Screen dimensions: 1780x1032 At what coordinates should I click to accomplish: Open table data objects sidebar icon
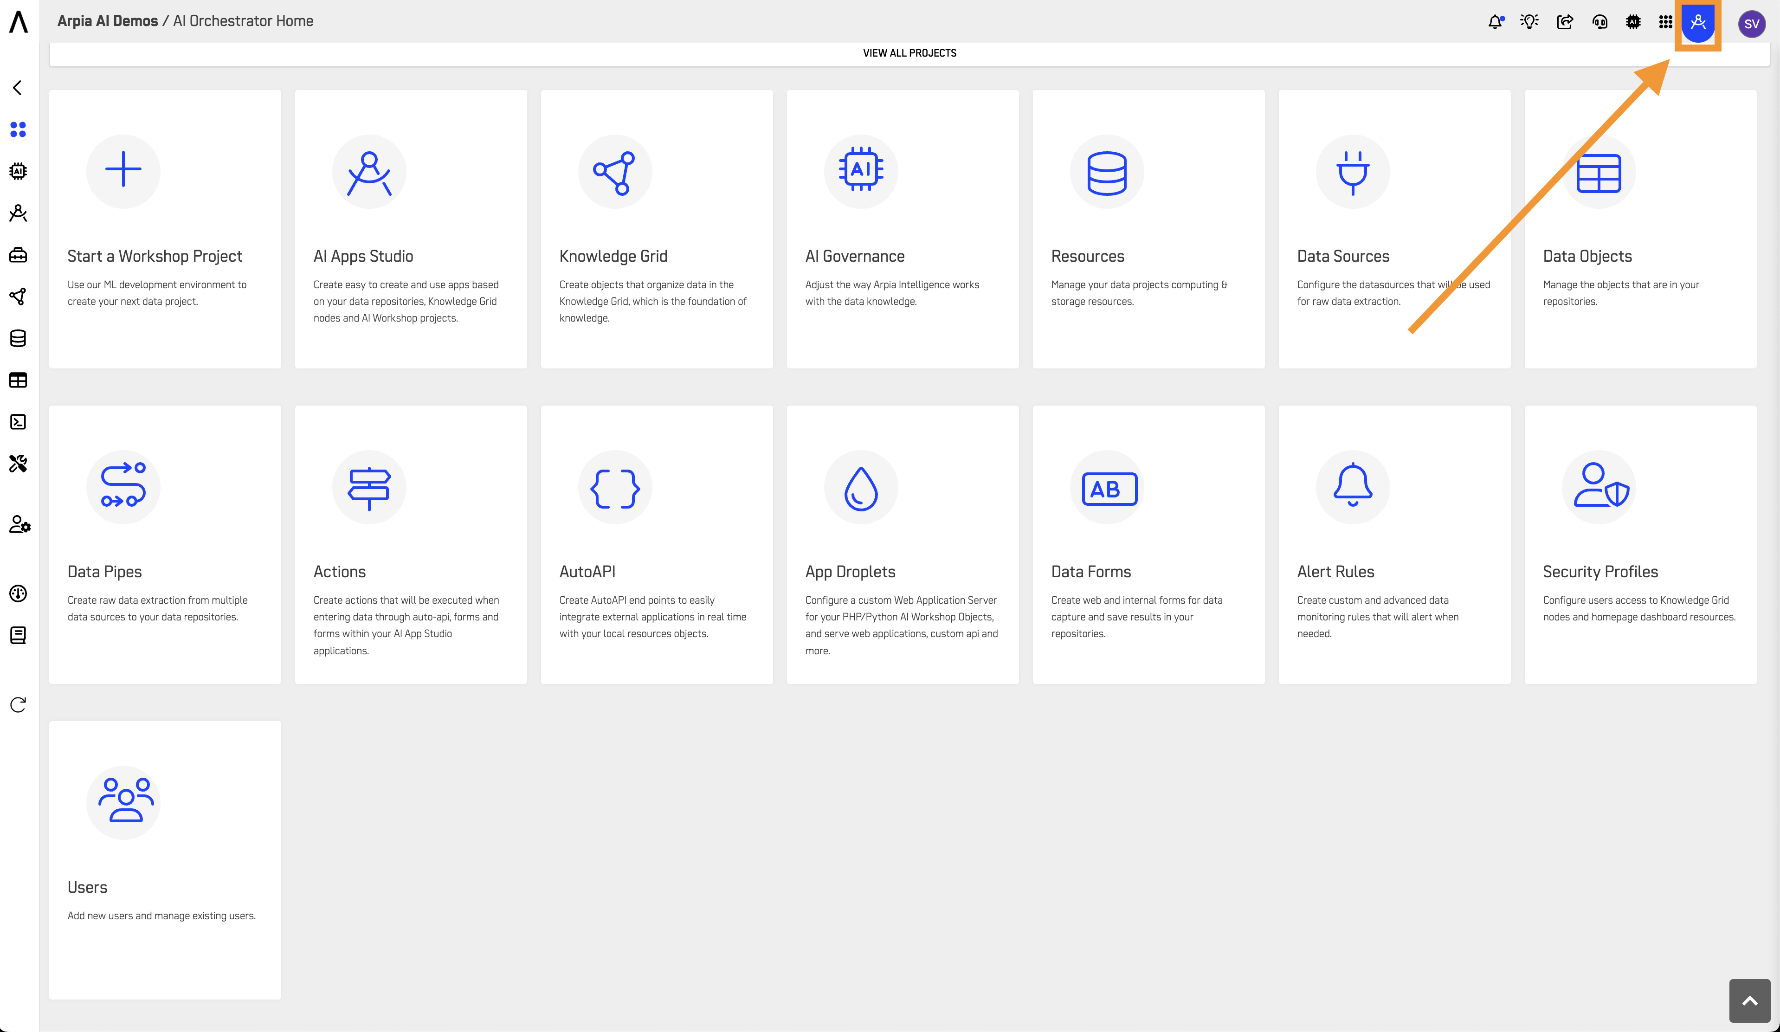[x=19, y=380]
